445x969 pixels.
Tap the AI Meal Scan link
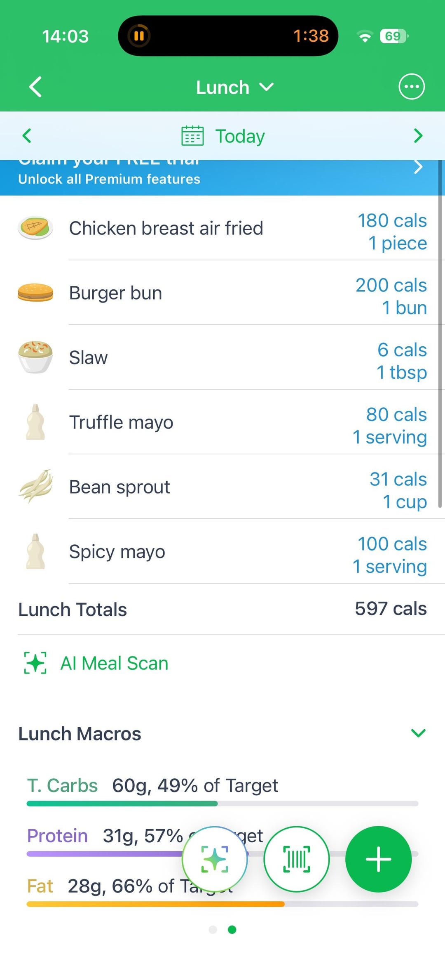[x=114, y=663]
